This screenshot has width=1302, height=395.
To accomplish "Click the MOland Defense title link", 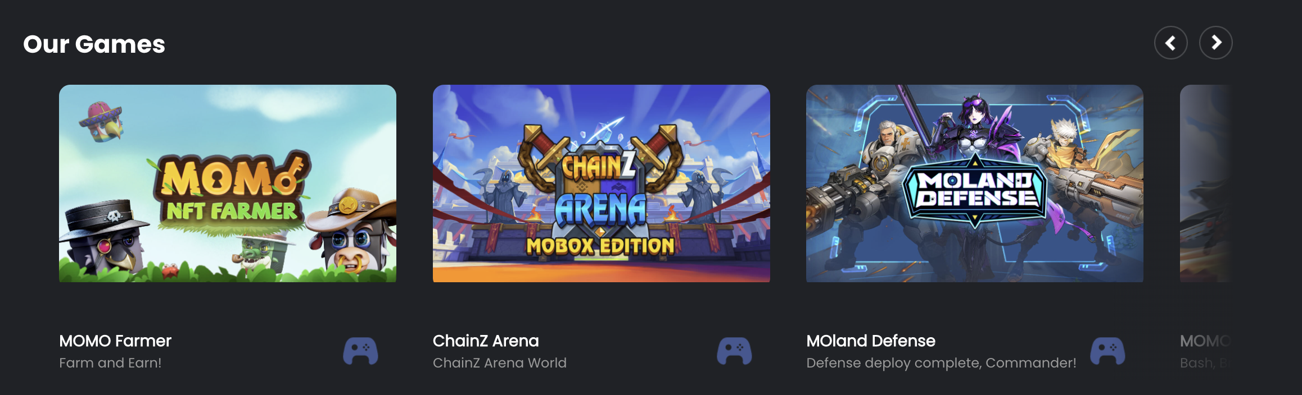I will [871, 341].
